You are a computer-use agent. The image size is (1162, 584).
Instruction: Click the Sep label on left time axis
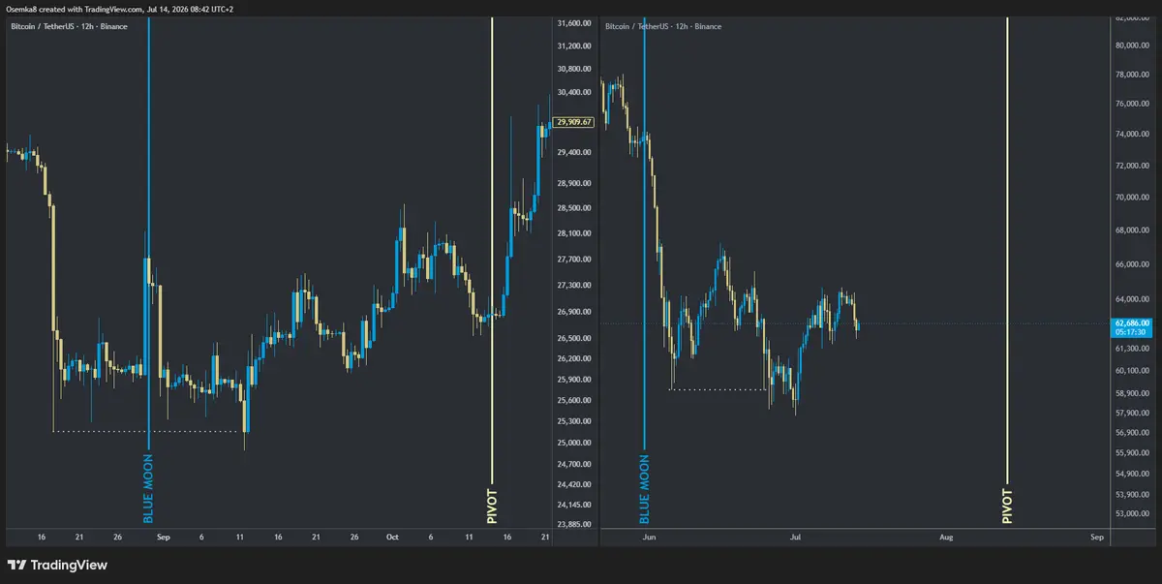coord(164,537)
